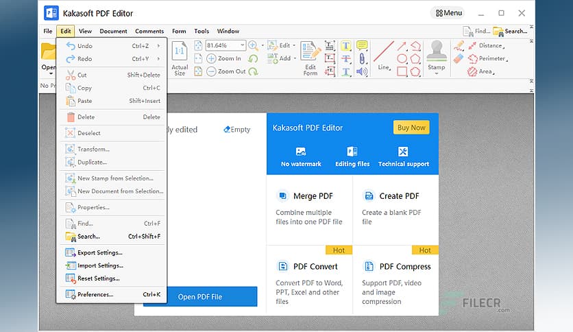The width and height of the screenshot is (573, 332).
Task: Choose Export Settings in the Edit menu
Action: (x=100, y=252)
